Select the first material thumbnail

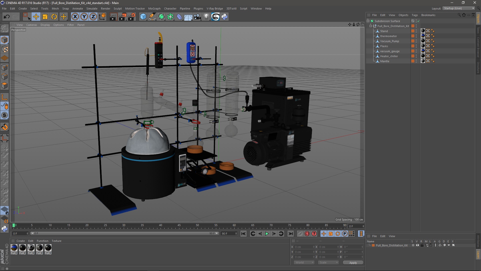14,248
